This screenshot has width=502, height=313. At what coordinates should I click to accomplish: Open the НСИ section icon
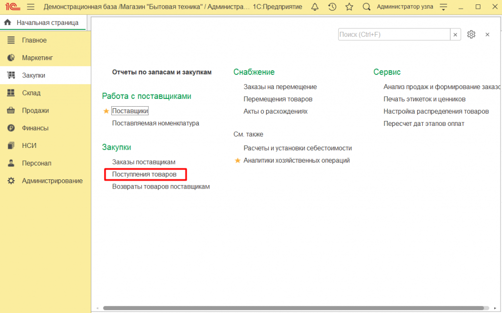coord(11,145)
